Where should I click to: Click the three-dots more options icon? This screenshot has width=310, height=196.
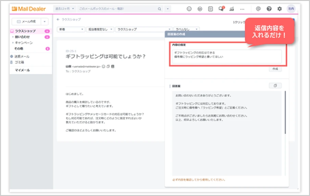tap(242, 9)
